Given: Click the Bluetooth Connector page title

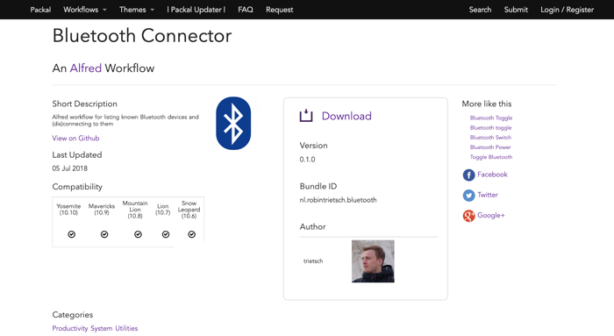Looking at the screenshot, I should tap(142, 36).
